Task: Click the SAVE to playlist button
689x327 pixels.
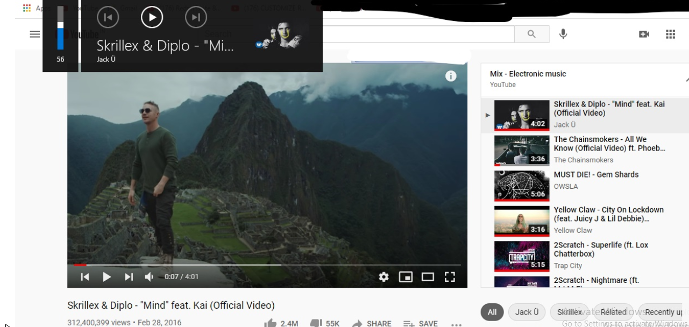Action: pos(421,323)
